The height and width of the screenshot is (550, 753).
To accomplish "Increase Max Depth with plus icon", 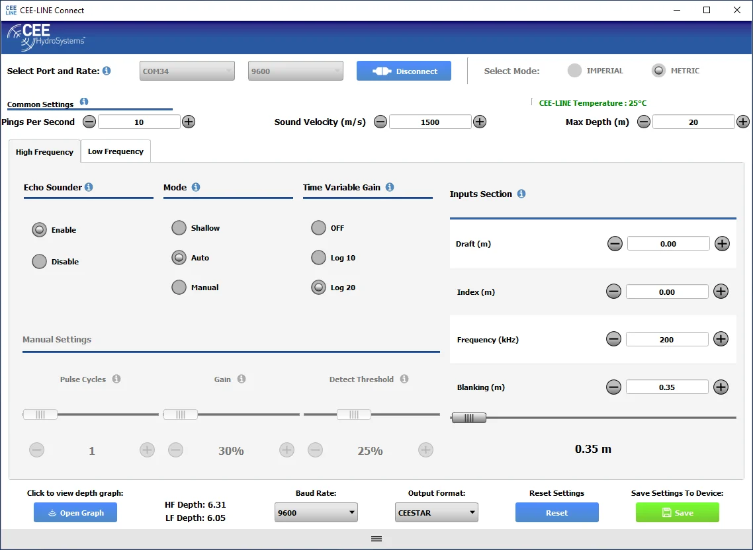I will [743, 122].
